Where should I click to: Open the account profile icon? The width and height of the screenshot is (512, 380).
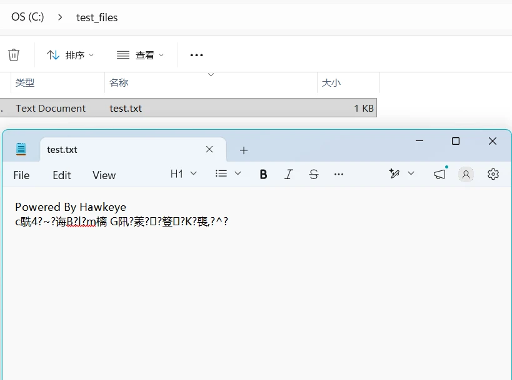coord(466,174)
